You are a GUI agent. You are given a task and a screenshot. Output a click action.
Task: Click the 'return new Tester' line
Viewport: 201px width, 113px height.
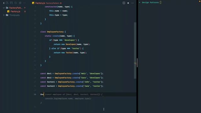(x=70, y=53)
